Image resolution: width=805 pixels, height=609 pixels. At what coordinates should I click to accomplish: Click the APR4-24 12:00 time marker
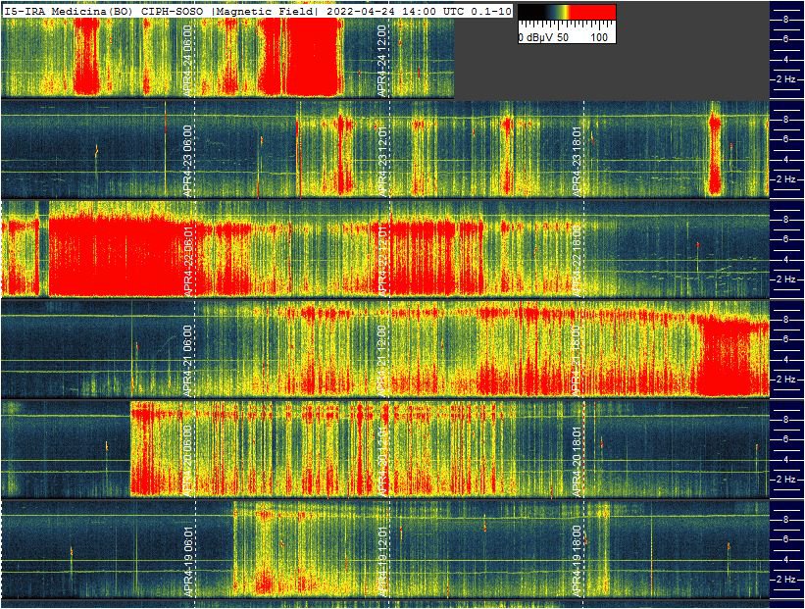381,61
